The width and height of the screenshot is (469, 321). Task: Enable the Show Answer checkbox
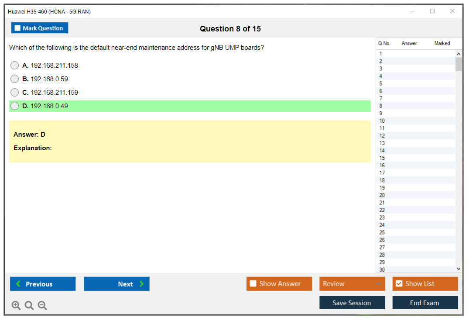point(253,284)
